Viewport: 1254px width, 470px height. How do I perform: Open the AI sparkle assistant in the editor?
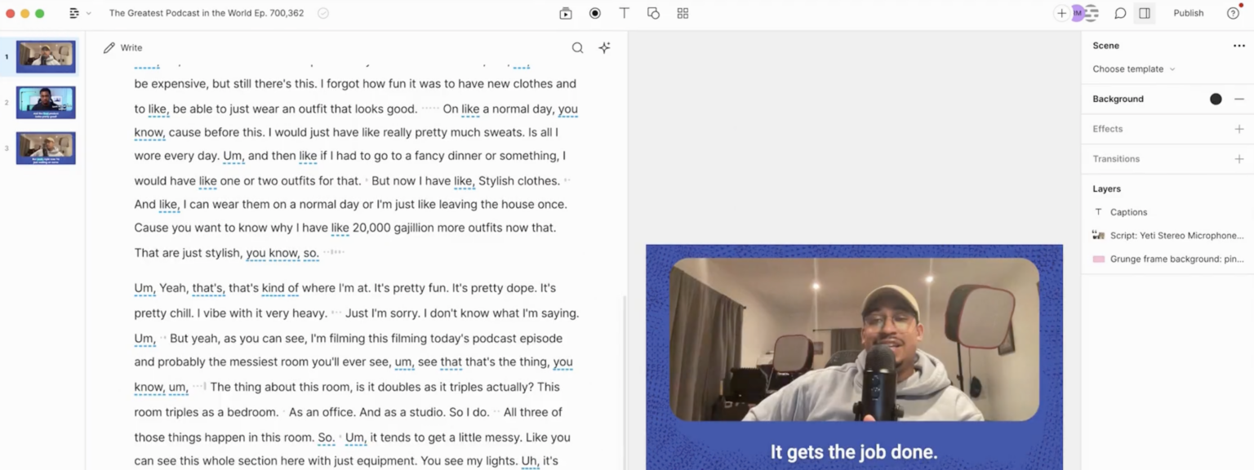click(x=604, y=47)
